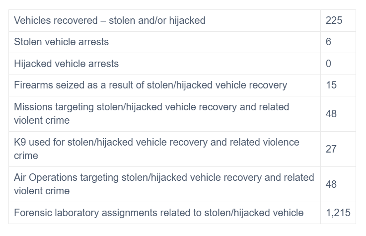Viewport: 366px width, 236px height.
Task: Click the 'Vehicles recovered – stolen and/or hijacked' cell
Action: [x=164, y=20]
